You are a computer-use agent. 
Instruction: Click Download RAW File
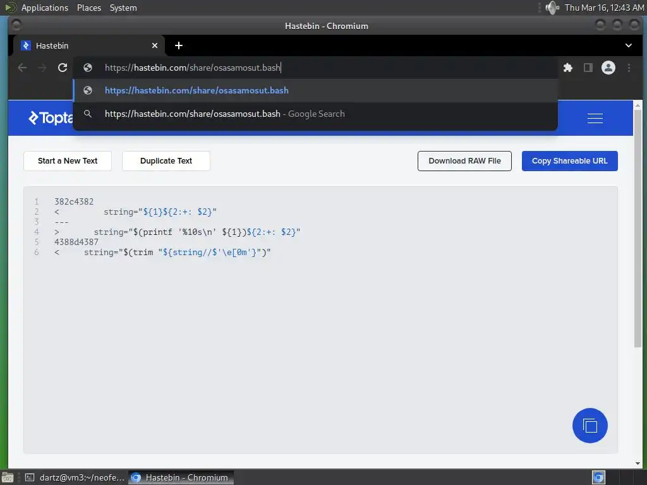click(x=464, y=161)
